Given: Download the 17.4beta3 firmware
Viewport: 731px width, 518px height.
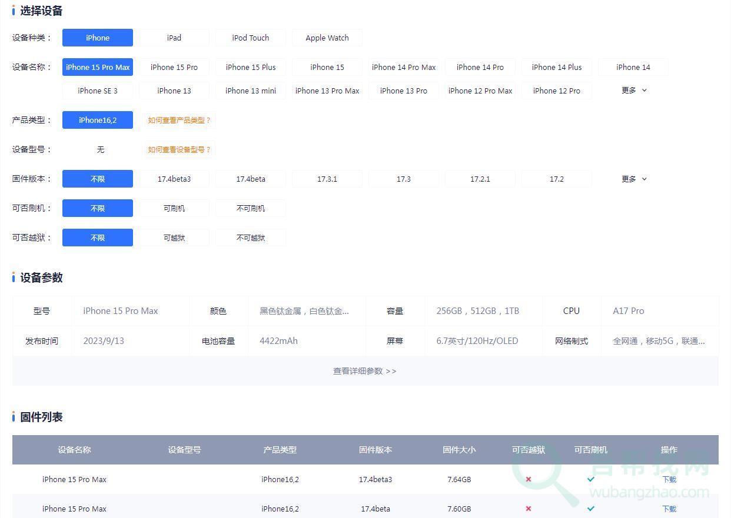Looking at the screenshot, I should coord(669,479).
